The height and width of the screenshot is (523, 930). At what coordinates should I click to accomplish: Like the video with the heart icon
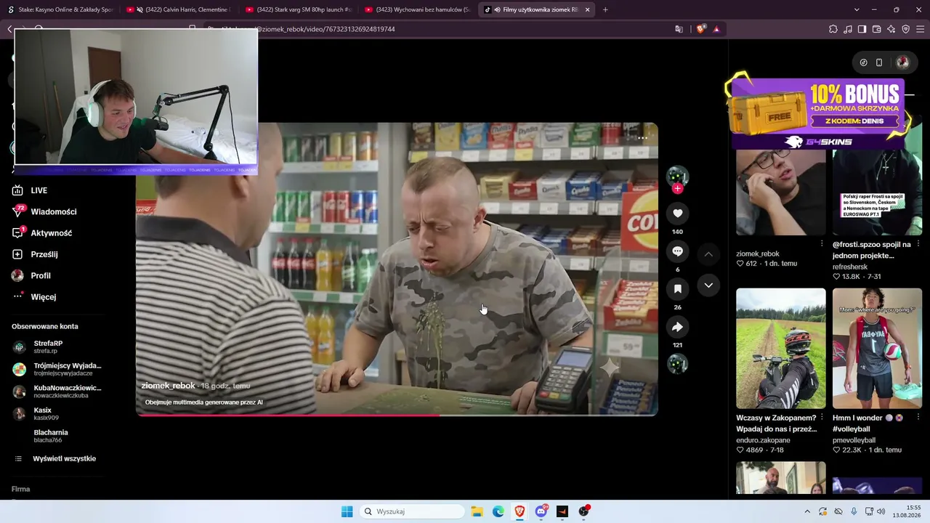677,213
